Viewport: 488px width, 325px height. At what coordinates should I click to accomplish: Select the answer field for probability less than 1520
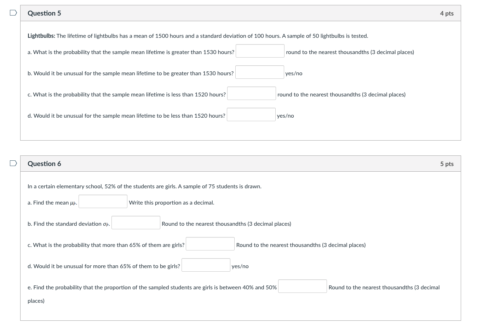[x=251, y=93]
